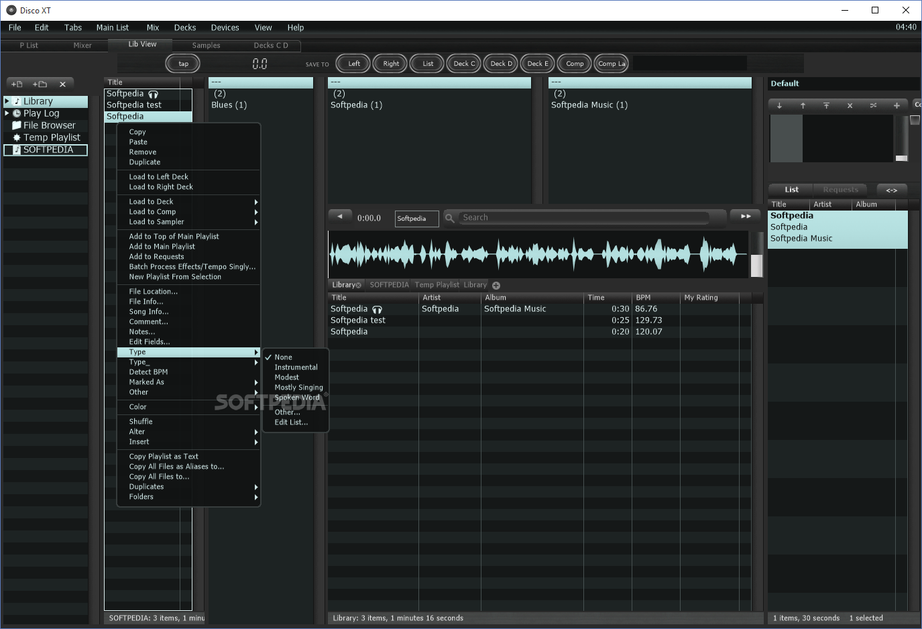Click the Play Log clock icon
This screenshot has width=922, height=629.
[17, 113]
